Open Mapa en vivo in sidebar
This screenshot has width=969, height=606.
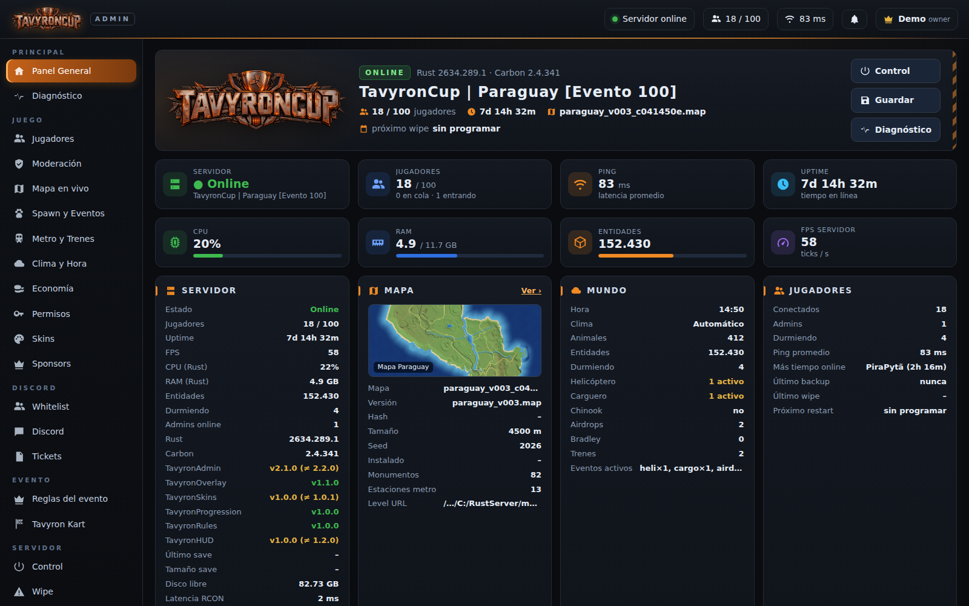(71, 188)
